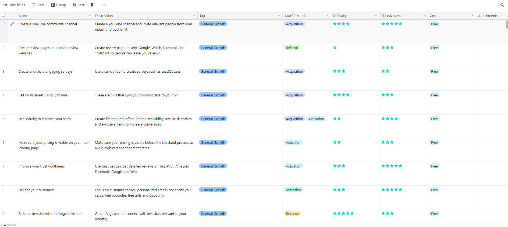This screenshot has width=508, height=227.
Task: Click the Cost column header label
Action: tap(433, 16)
